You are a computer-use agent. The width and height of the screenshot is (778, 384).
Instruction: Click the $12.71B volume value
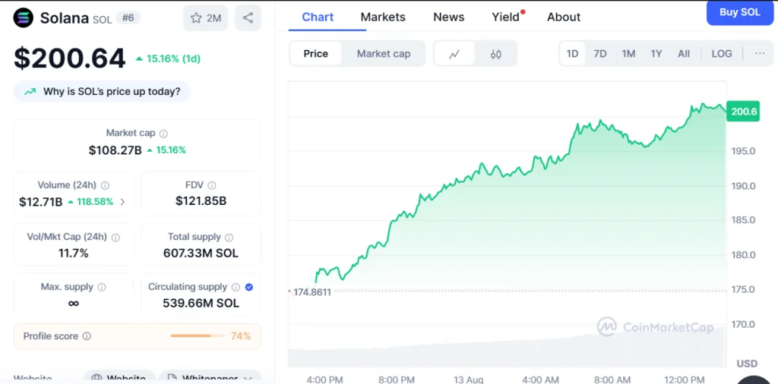[x=41, y=202]
